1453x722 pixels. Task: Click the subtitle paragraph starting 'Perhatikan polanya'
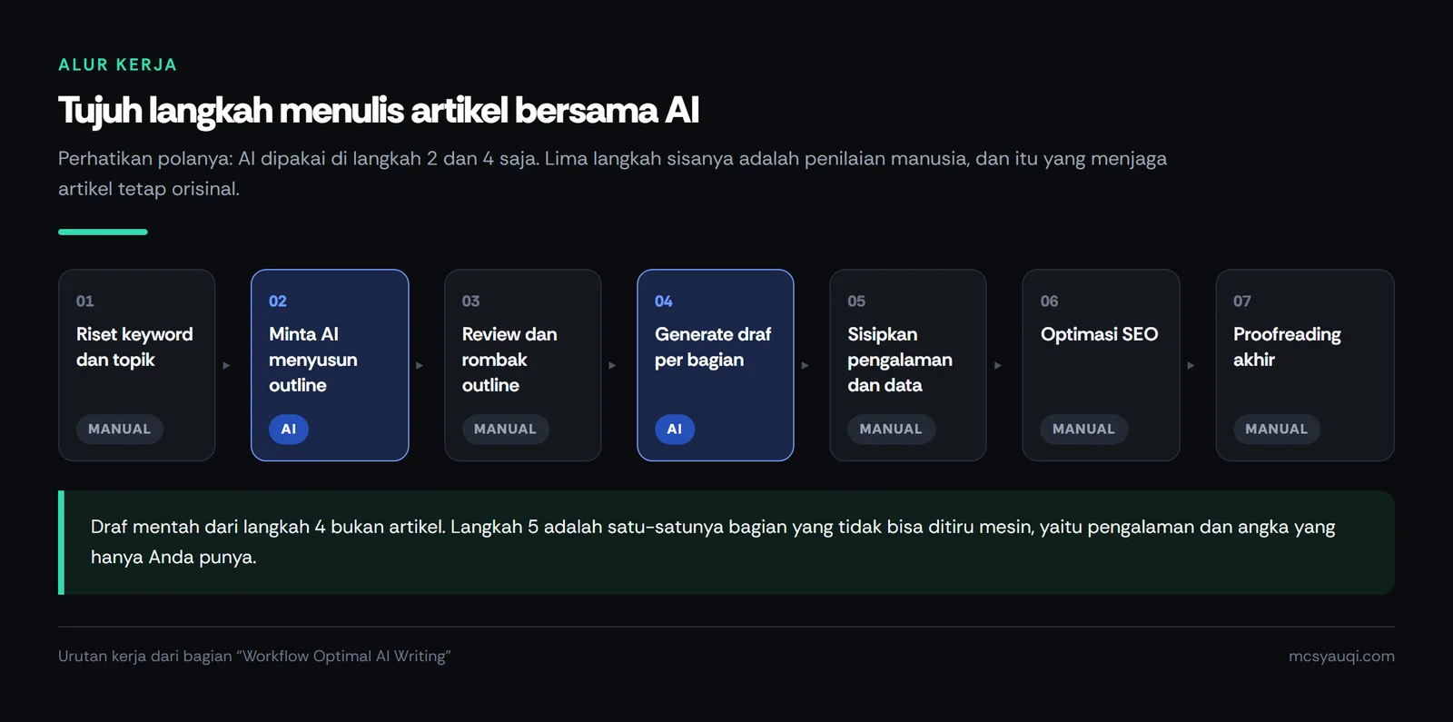click(612, 173)
